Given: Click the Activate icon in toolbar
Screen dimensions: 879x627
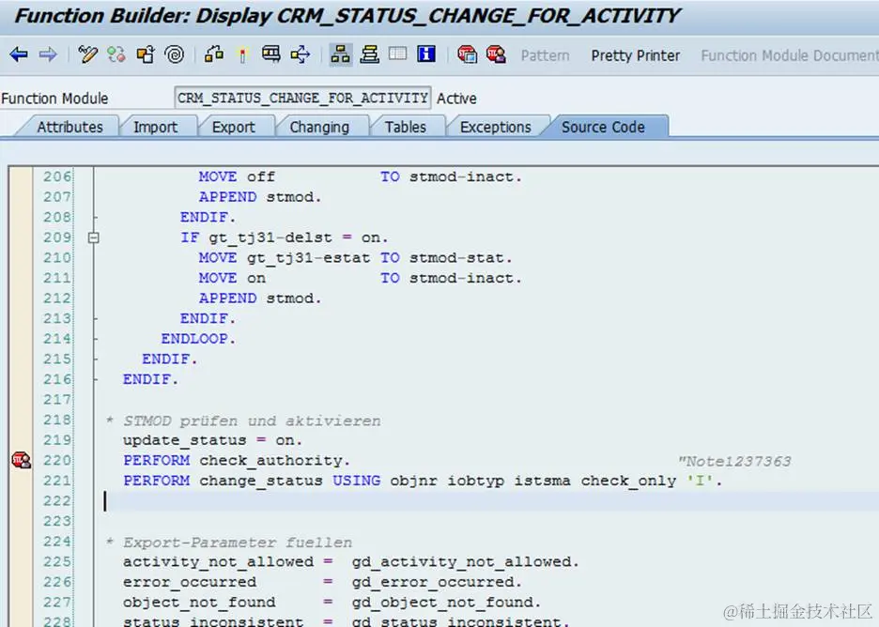Looking at the screenshot, I should coord(242,55).
